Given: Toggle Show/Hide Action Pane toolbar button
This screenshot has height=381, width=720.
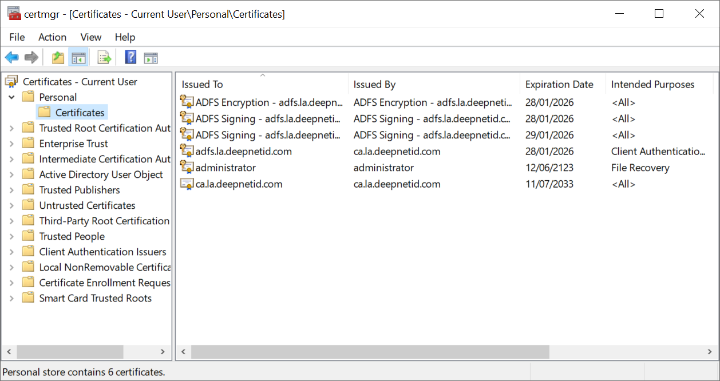Looking at the screenshot, I should click(x=151, y=57).
